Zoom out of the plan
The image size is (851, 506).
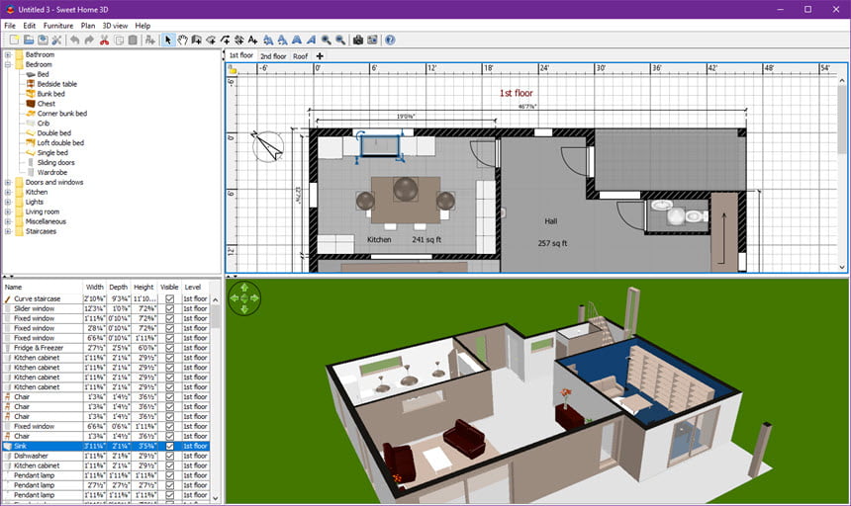(x=339, y=40)
